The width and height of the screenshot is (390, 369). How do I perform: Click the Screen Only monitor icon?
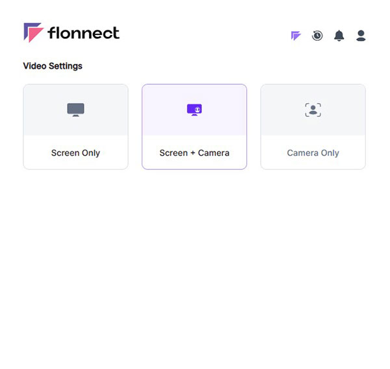tap(75, 110)
